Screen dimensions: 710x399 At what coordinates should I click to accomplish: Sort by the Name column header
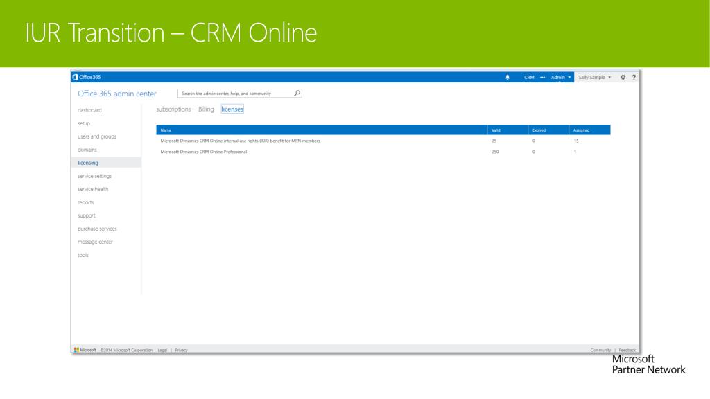[322, 130]
